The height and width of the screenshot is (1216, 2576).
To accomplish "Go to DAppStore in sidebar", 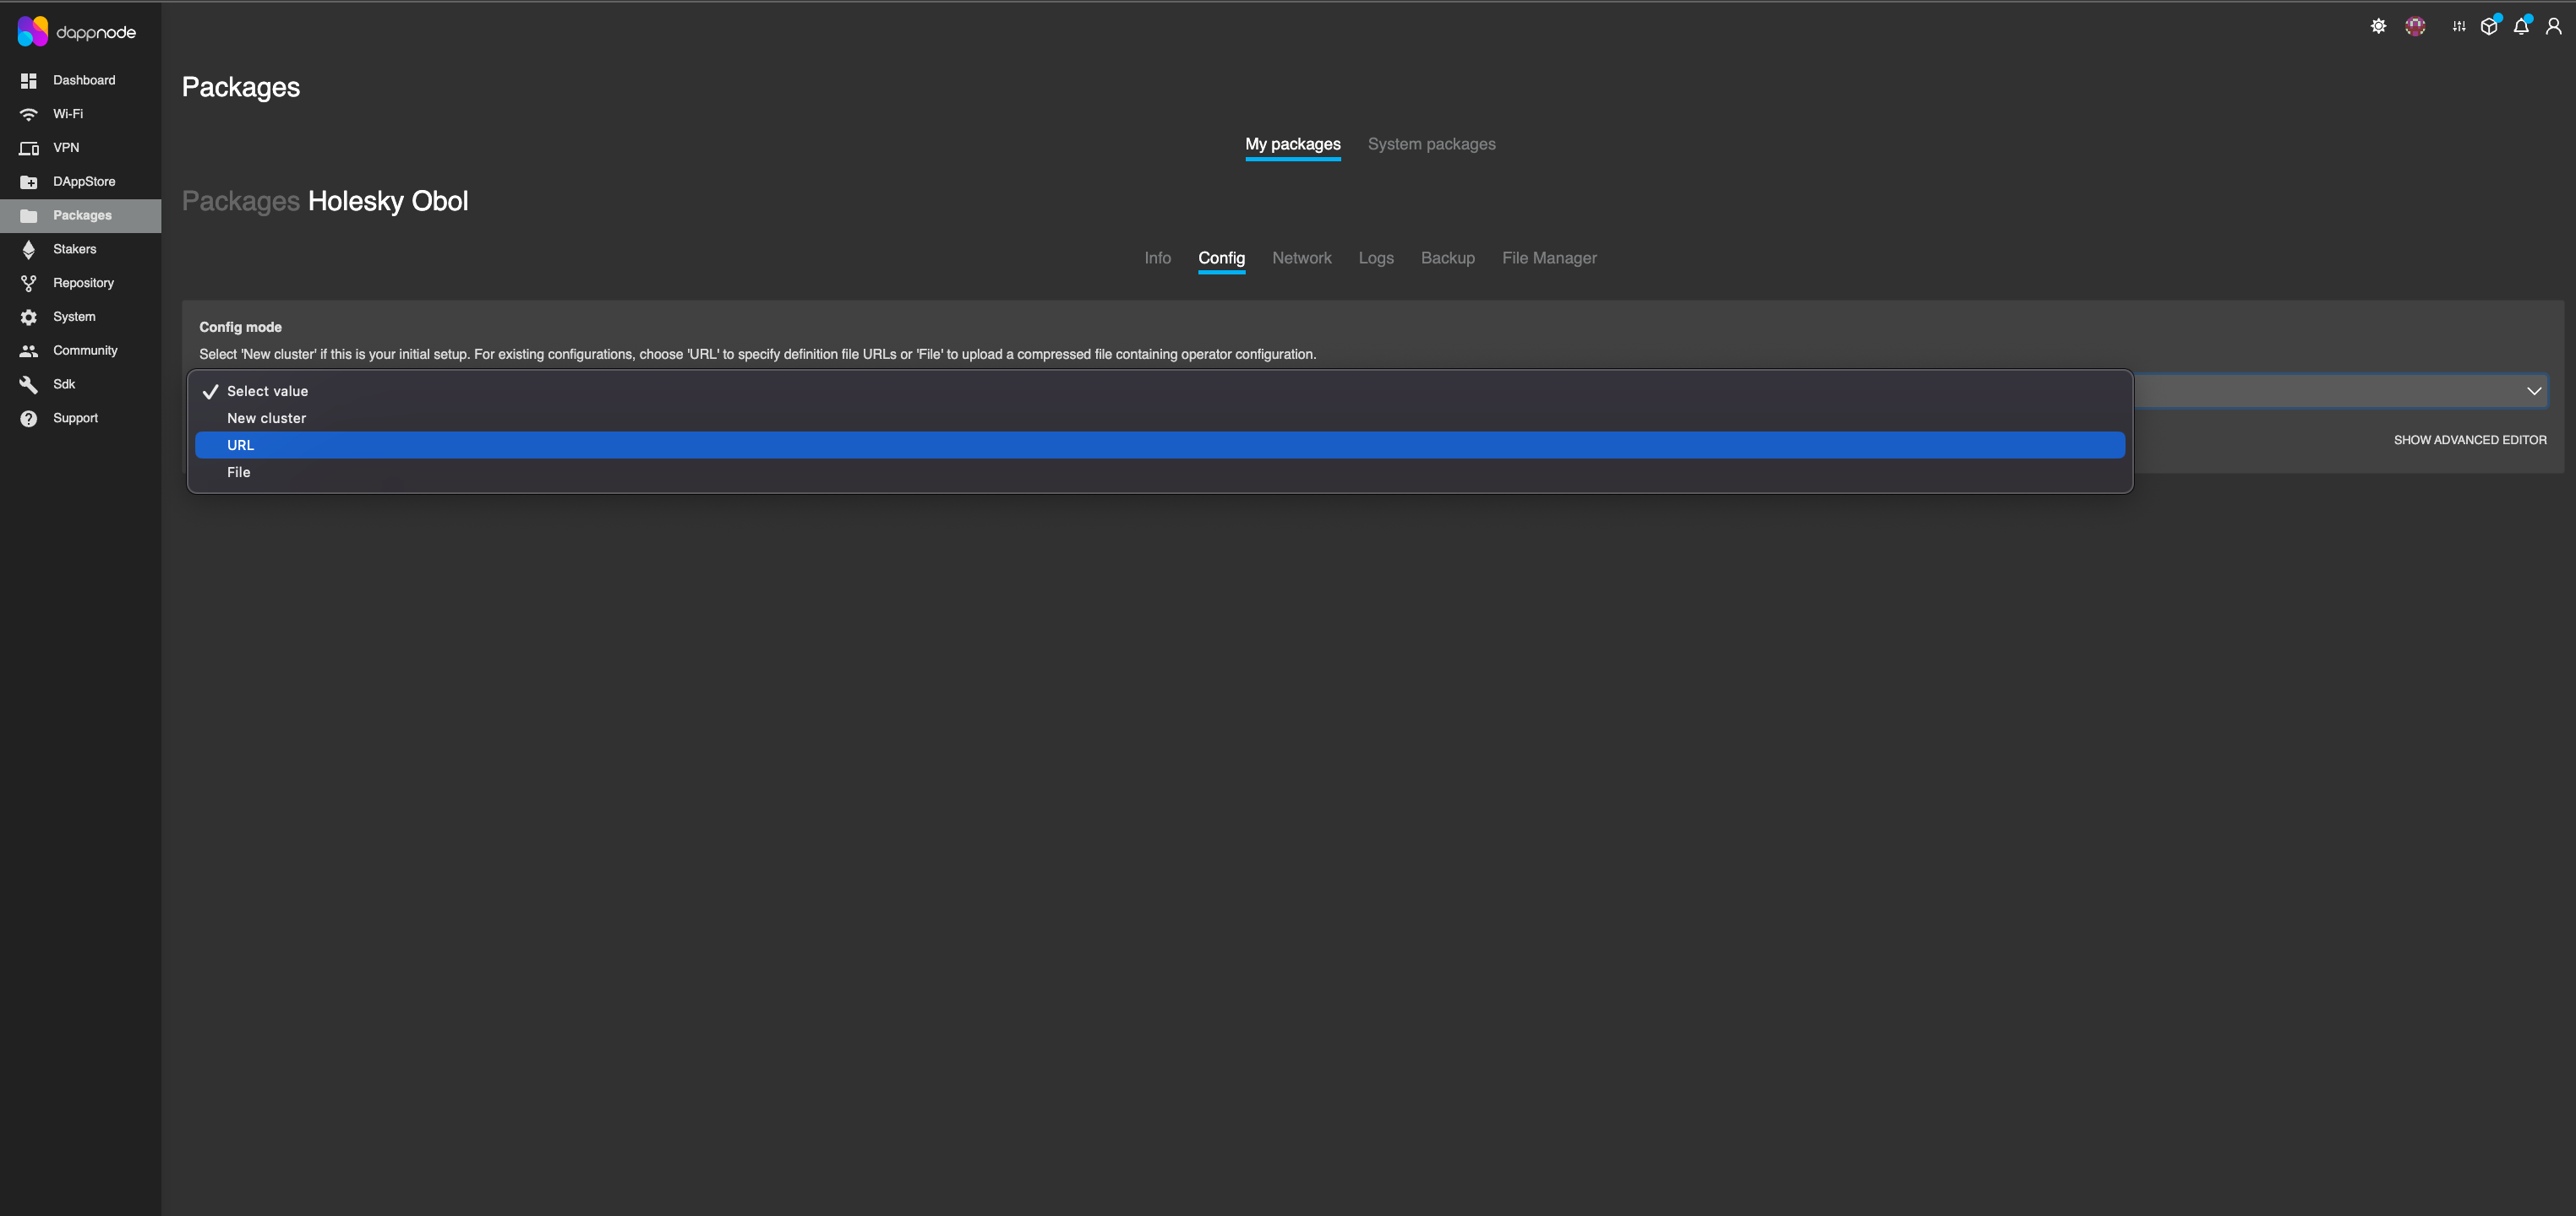I will 83,182.
